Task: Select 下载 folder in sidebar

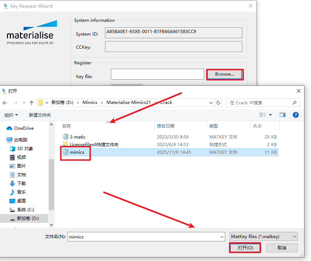Action: point(21,183)
